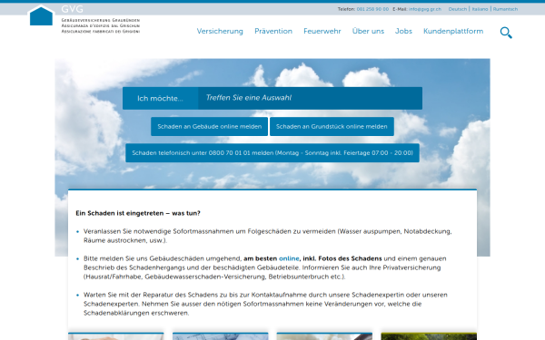Switch language to Rumantsch

click(505, 9)
